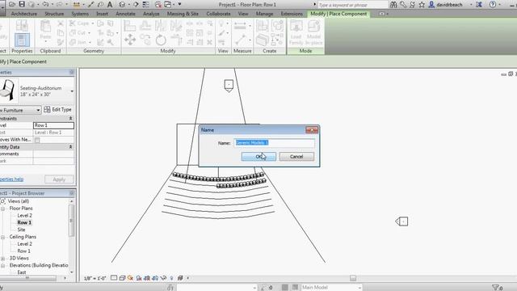Screen dimensions: 517x291
Task: Select the Align tool in Modify panel
Action: click(129, 25)
